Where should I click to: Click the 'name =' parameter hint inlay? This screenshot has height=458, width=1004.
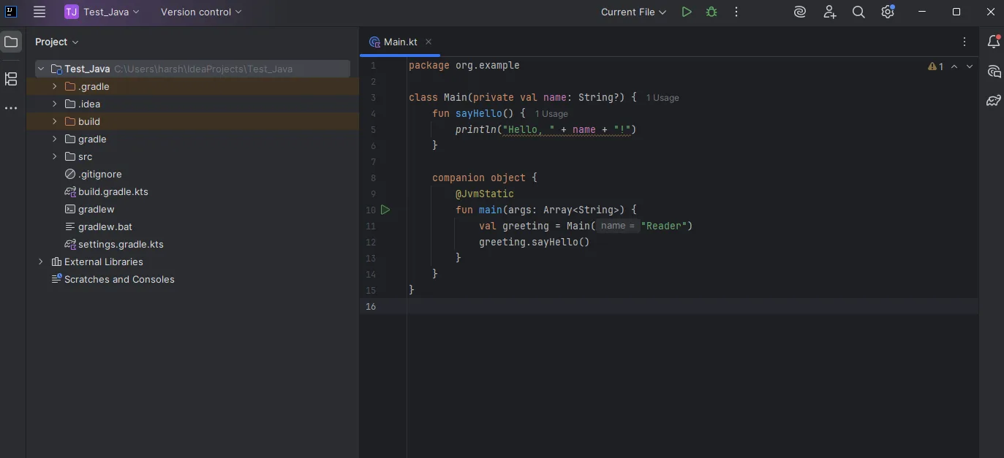pos(618,226)
